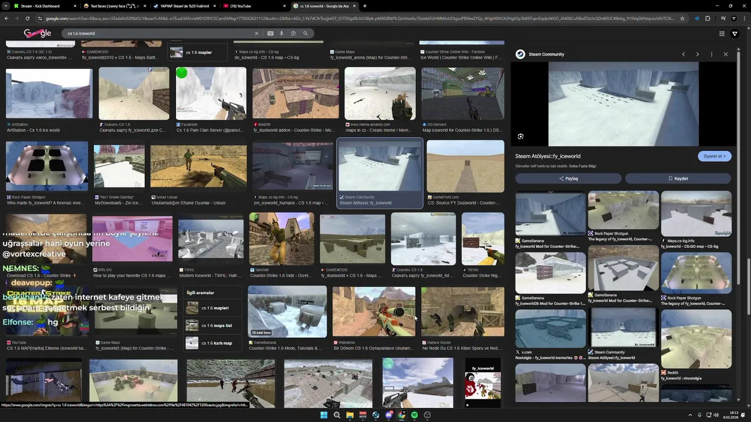
Task: Open the Steam Community source logo
Action: (x=520, y=54)
